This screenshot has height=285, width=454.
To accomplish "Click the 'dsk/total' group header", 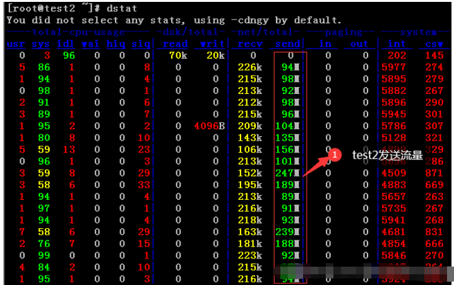I will (x=190, y=32).
